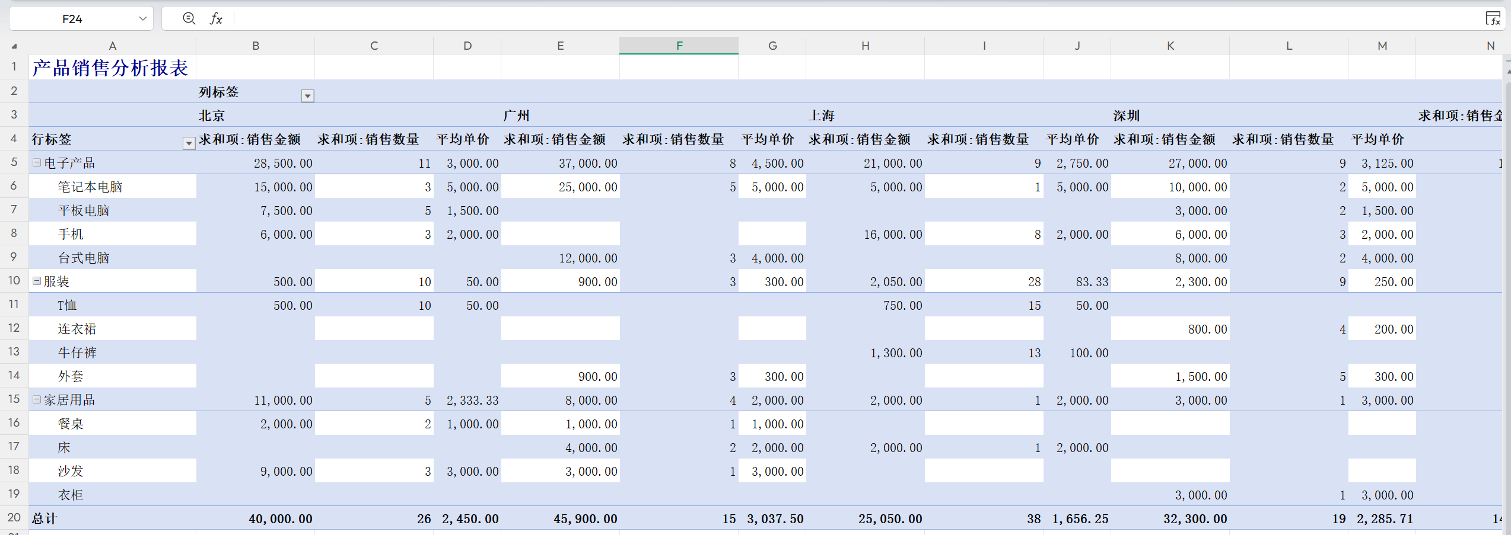The height and width of the screenshot is (535, 1511).
Task: Click the zoom magnifier icon in formula bar
Action: pos(189,18)
